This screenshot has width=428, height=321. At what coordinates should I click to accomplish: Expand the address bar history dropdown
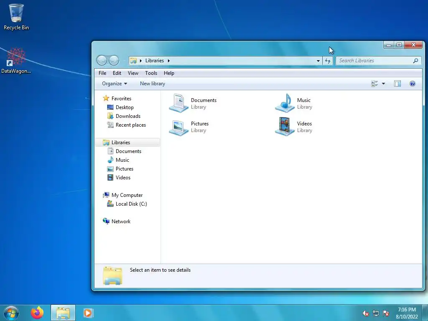318,61
